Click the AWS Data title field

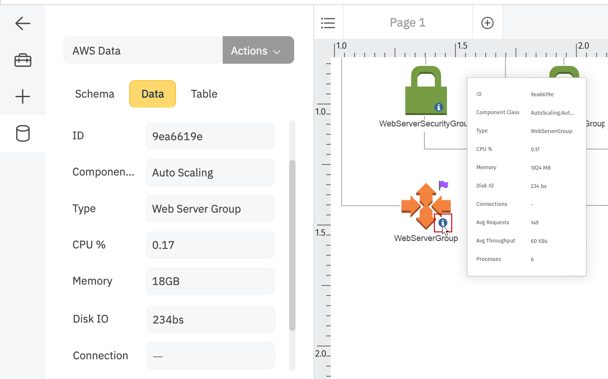[x=142, y=50]
